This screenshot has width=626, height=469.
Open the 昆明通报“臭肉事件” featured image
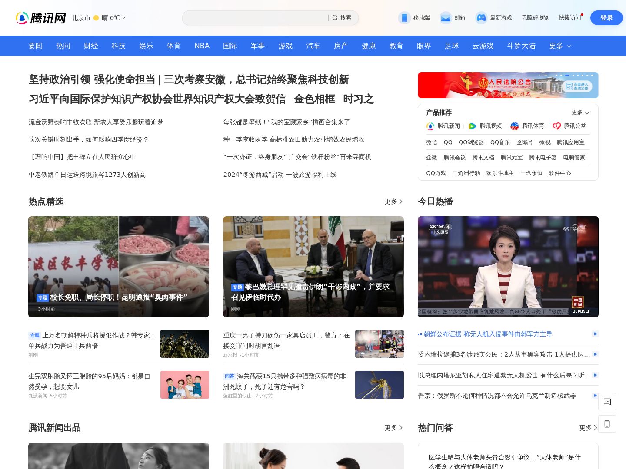[x=119, y=267]
